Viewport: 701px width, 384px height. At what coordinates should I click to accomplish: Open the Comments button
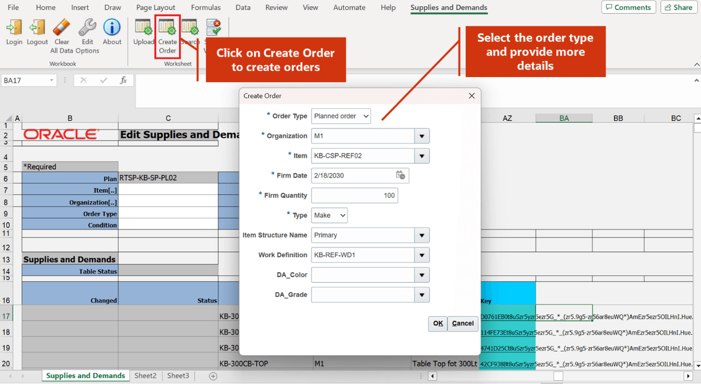629,8
